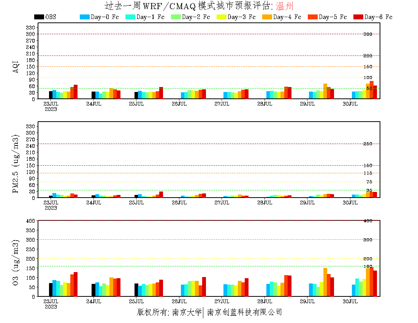Select the yellow Day-3 Fc legend swatch
Screen dimensions: 418x323
221,17
